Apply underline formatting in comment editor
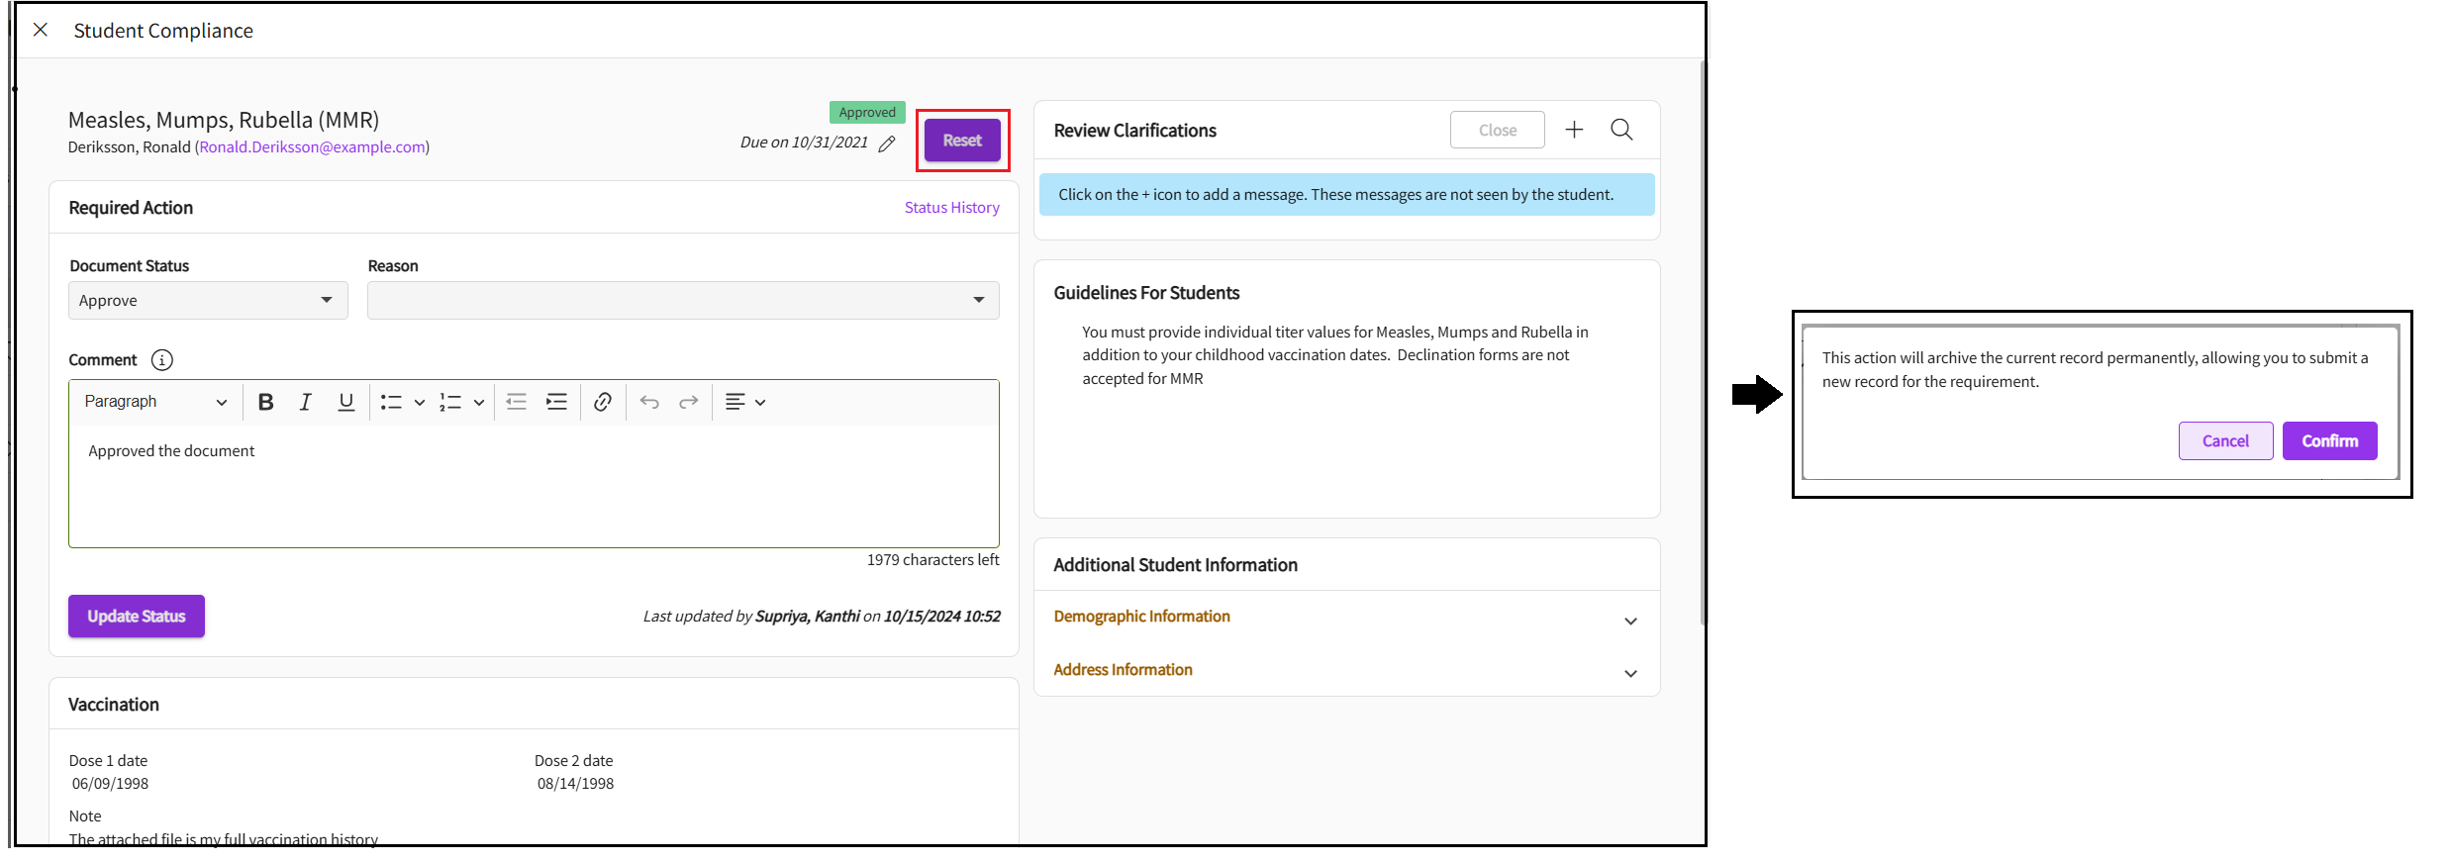 coord(345,402)
